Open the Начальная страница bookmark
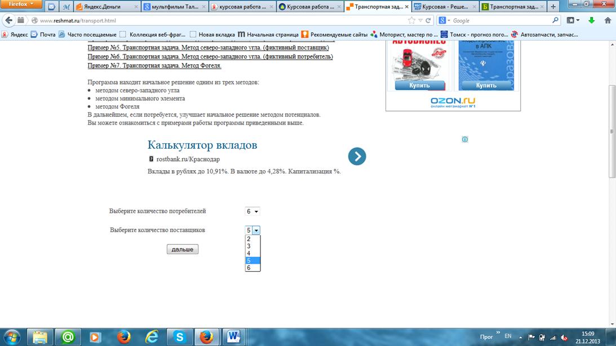The height and width of the screenshot is (346, 616). [268, 34]
